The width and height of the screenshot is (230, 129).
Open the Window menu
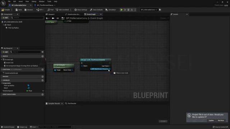click(x=42, y=1)
